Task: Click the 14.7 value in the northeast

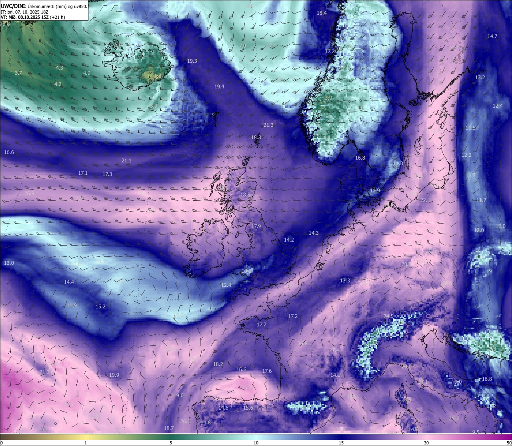Action: [492, 36]
